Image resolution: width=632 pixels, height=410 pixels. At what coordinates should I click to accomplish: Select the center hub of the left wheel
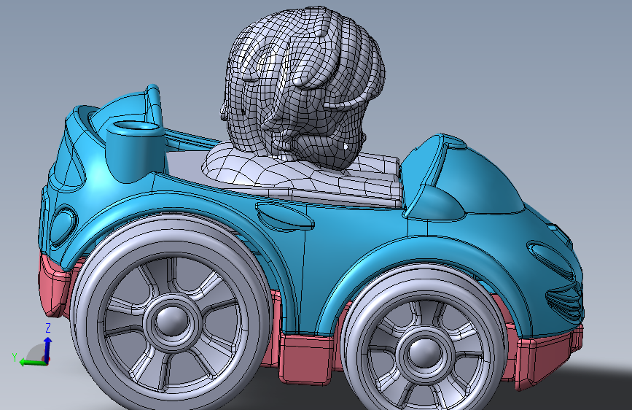click(172, 321)
